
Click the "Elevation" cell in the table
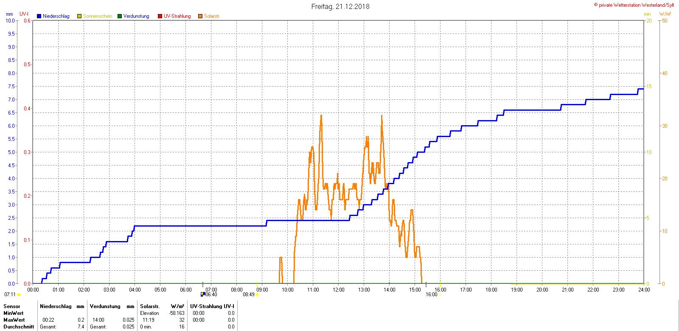pyautogui.click(x=150, y=313)
